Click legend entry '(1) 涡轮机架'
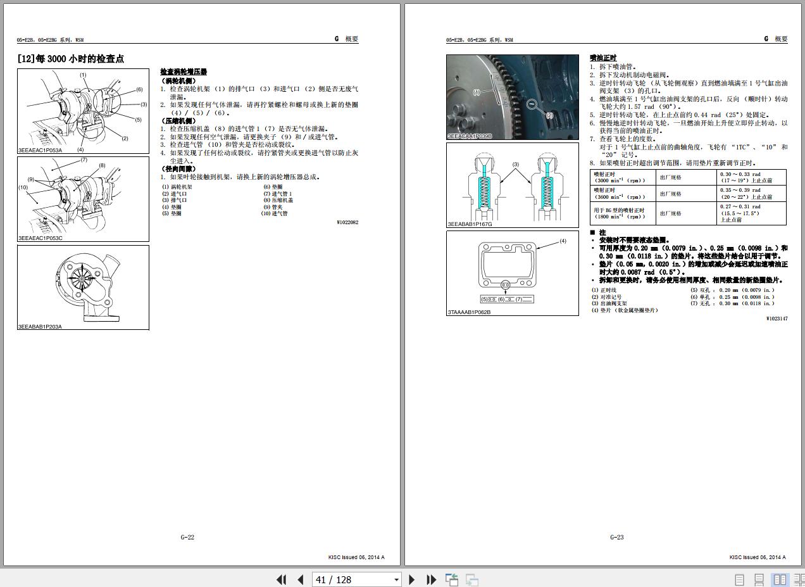The width and height of the screenshot is (805, 587). click(177, 187)
